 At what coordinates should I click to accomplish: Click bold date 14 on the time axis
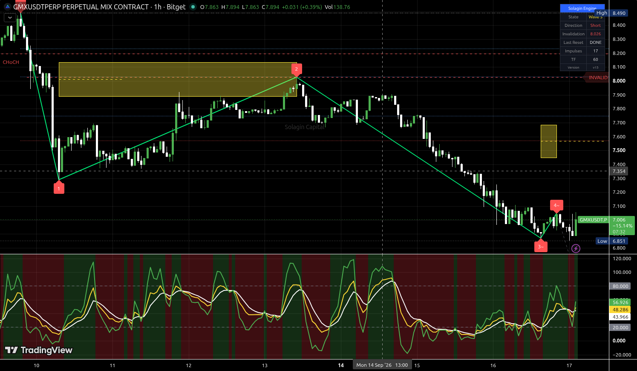[341, 365]
